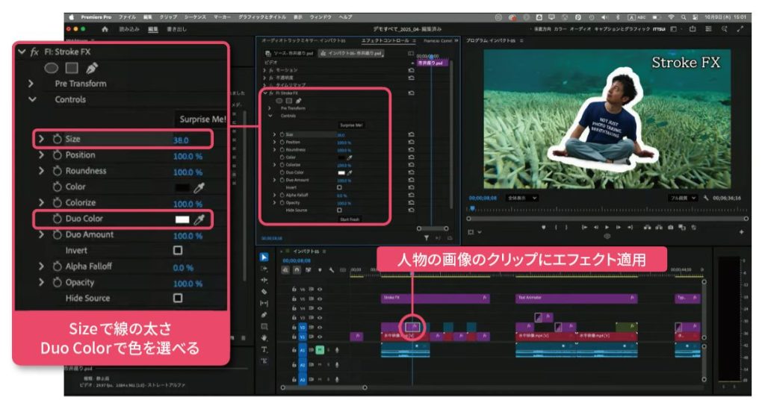Enable the Invert checkbox in enlarged panel
This screenshot has width=765, height=406.
[178, 251]
